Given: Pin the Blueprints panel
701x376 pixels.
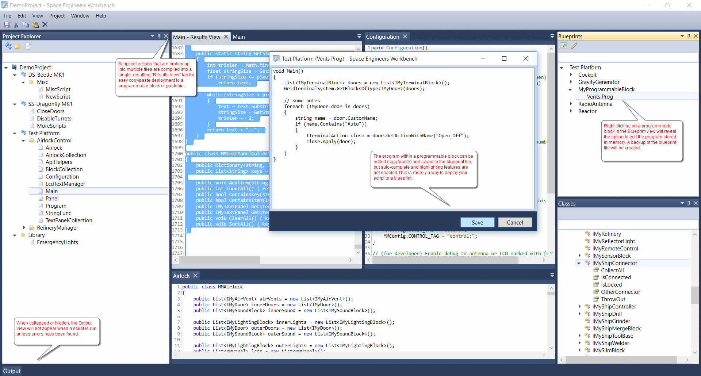Looking at the screenshot, I should pos(689,36).
